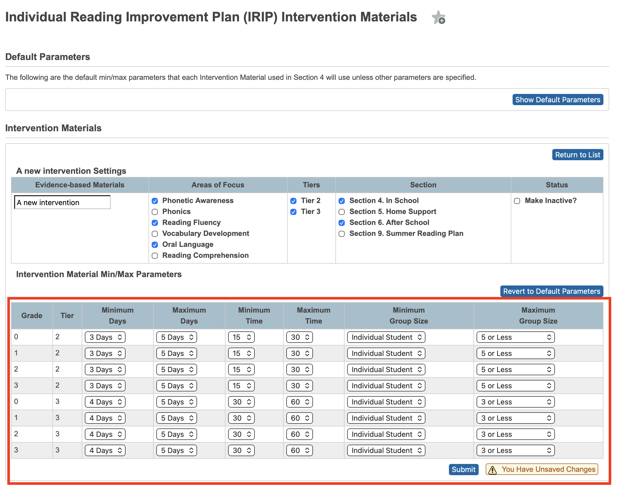Screen dimensions: 617x489
Task: Click the favorite star icon next to the title
Action: click(x=438, y=18)
